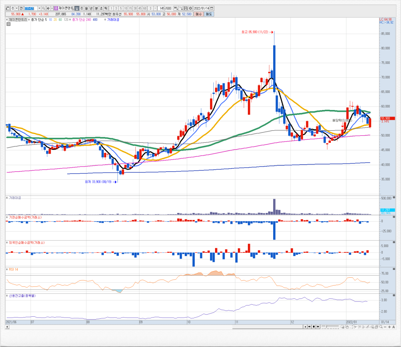Collapse the 거래대금 panel corner icon
Image resolution: width=401 pixels, height=347 pixels.
394,198
